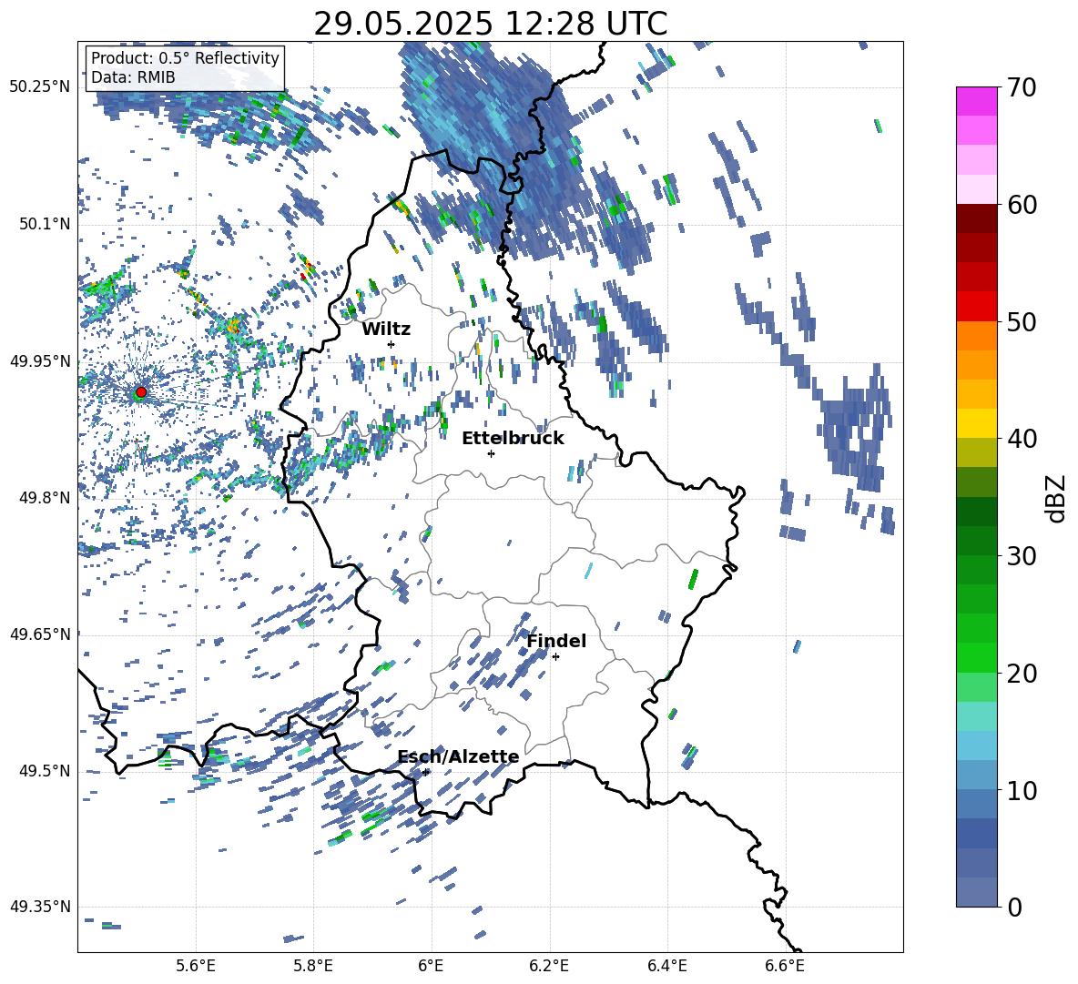Click the 50 label on colorbar
Image resolution: width=1078 pixels, height=984 pixels.
coord(1021,322)
